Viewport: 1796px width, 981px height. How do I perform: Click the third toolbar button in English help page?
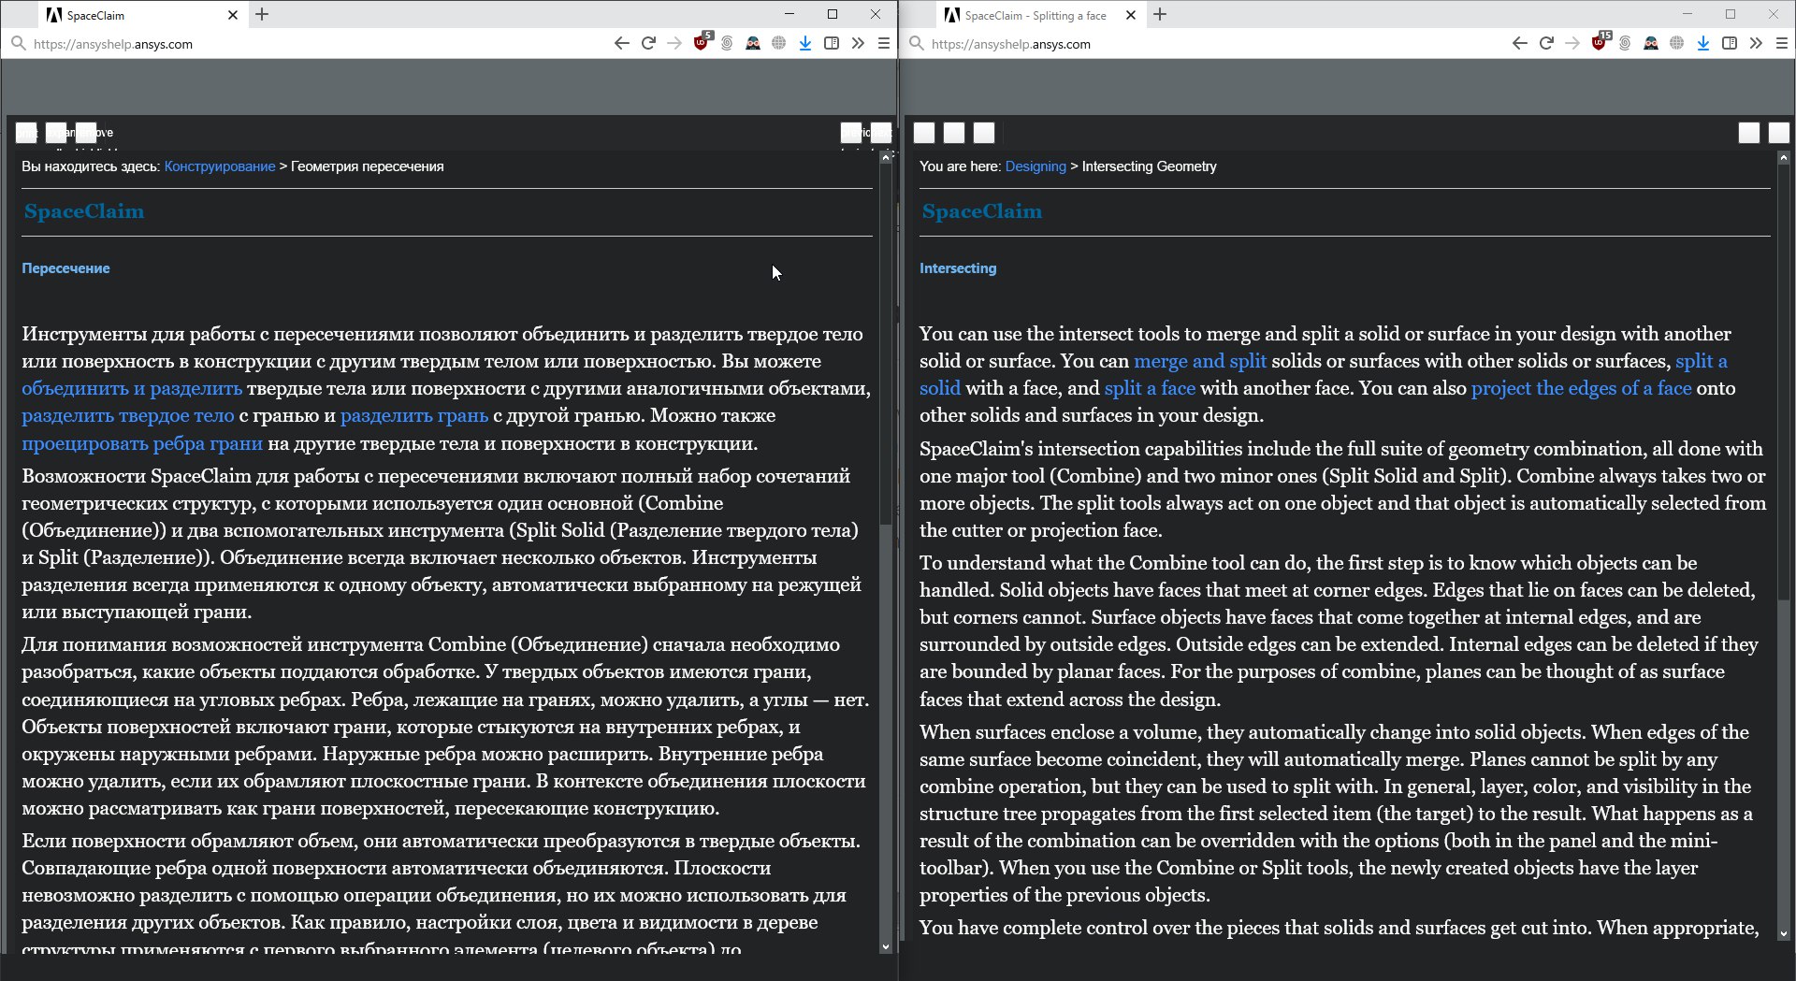click(984, 133)
